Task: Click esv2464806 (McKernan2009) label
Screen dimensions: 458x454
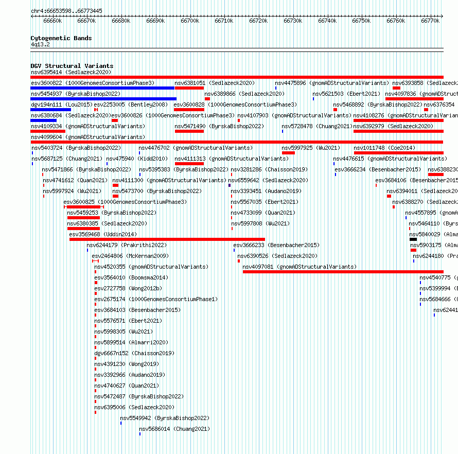Action: [x=130, y=256]
